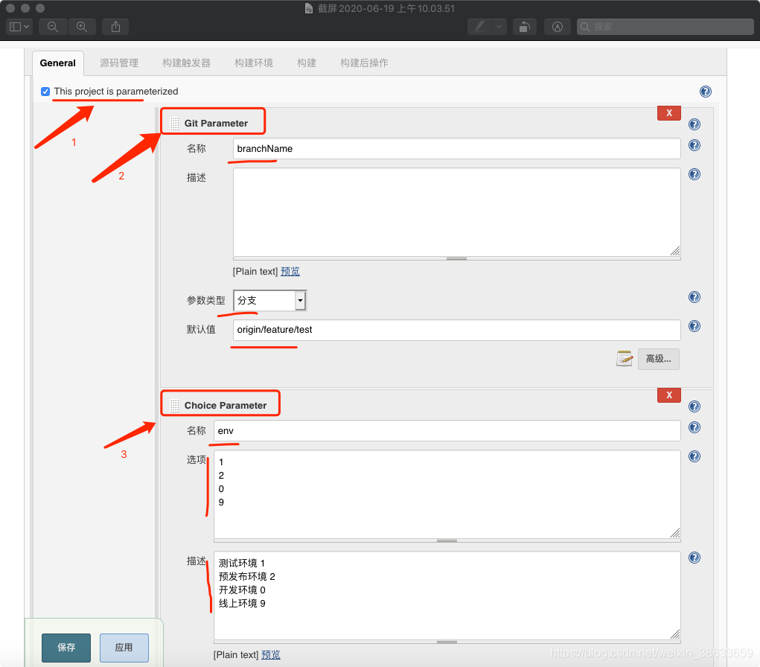Screen dimensions: 760x667
Task: Click the Git Parameter description textarea
Action: [456, 212]
